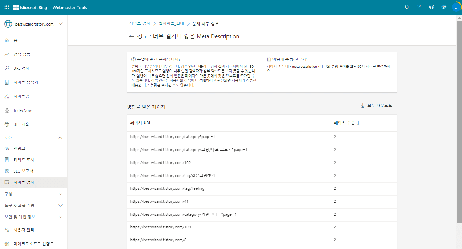The width and height of the screenshot is (462, 249).
Task: Open the 백링크 report under SEO
Action: [x=21, y=148]
